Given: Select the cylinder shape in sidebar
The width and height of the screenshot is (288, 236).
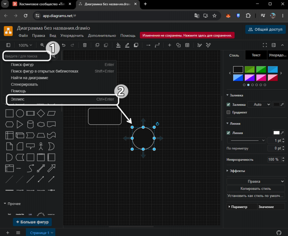Looking at the screenshot, I should pos(30,124).
